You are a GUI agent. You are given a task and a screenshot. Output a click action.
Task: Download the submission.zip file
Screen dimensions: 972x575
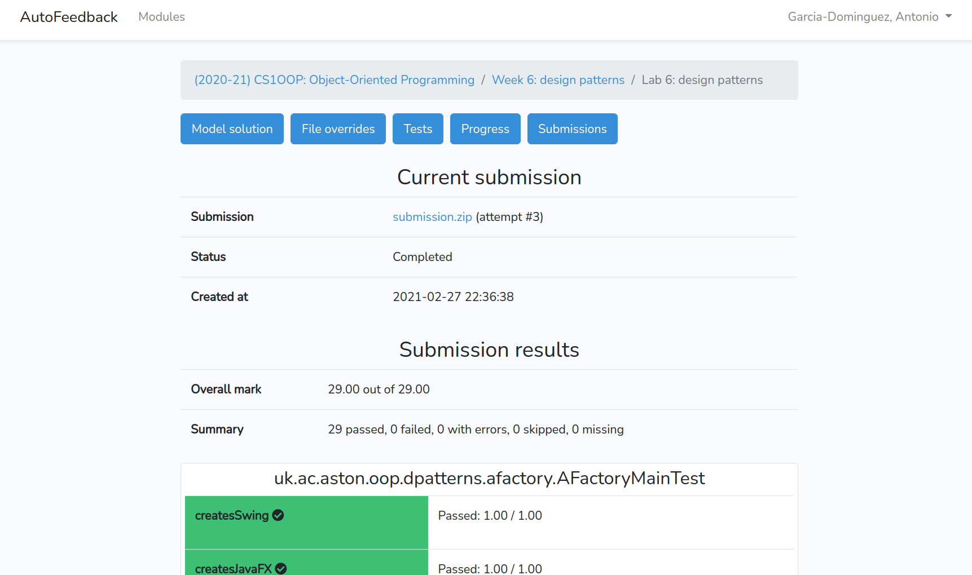tap(432, 217)
